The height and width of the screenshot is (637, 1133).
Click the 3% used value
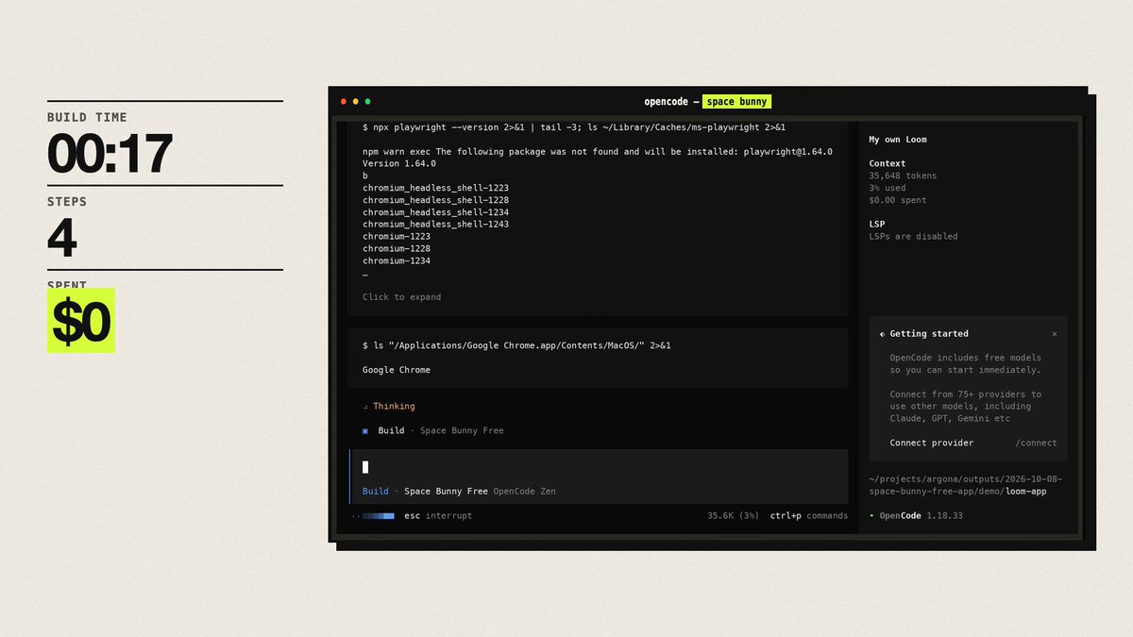(x=888, y=189)
